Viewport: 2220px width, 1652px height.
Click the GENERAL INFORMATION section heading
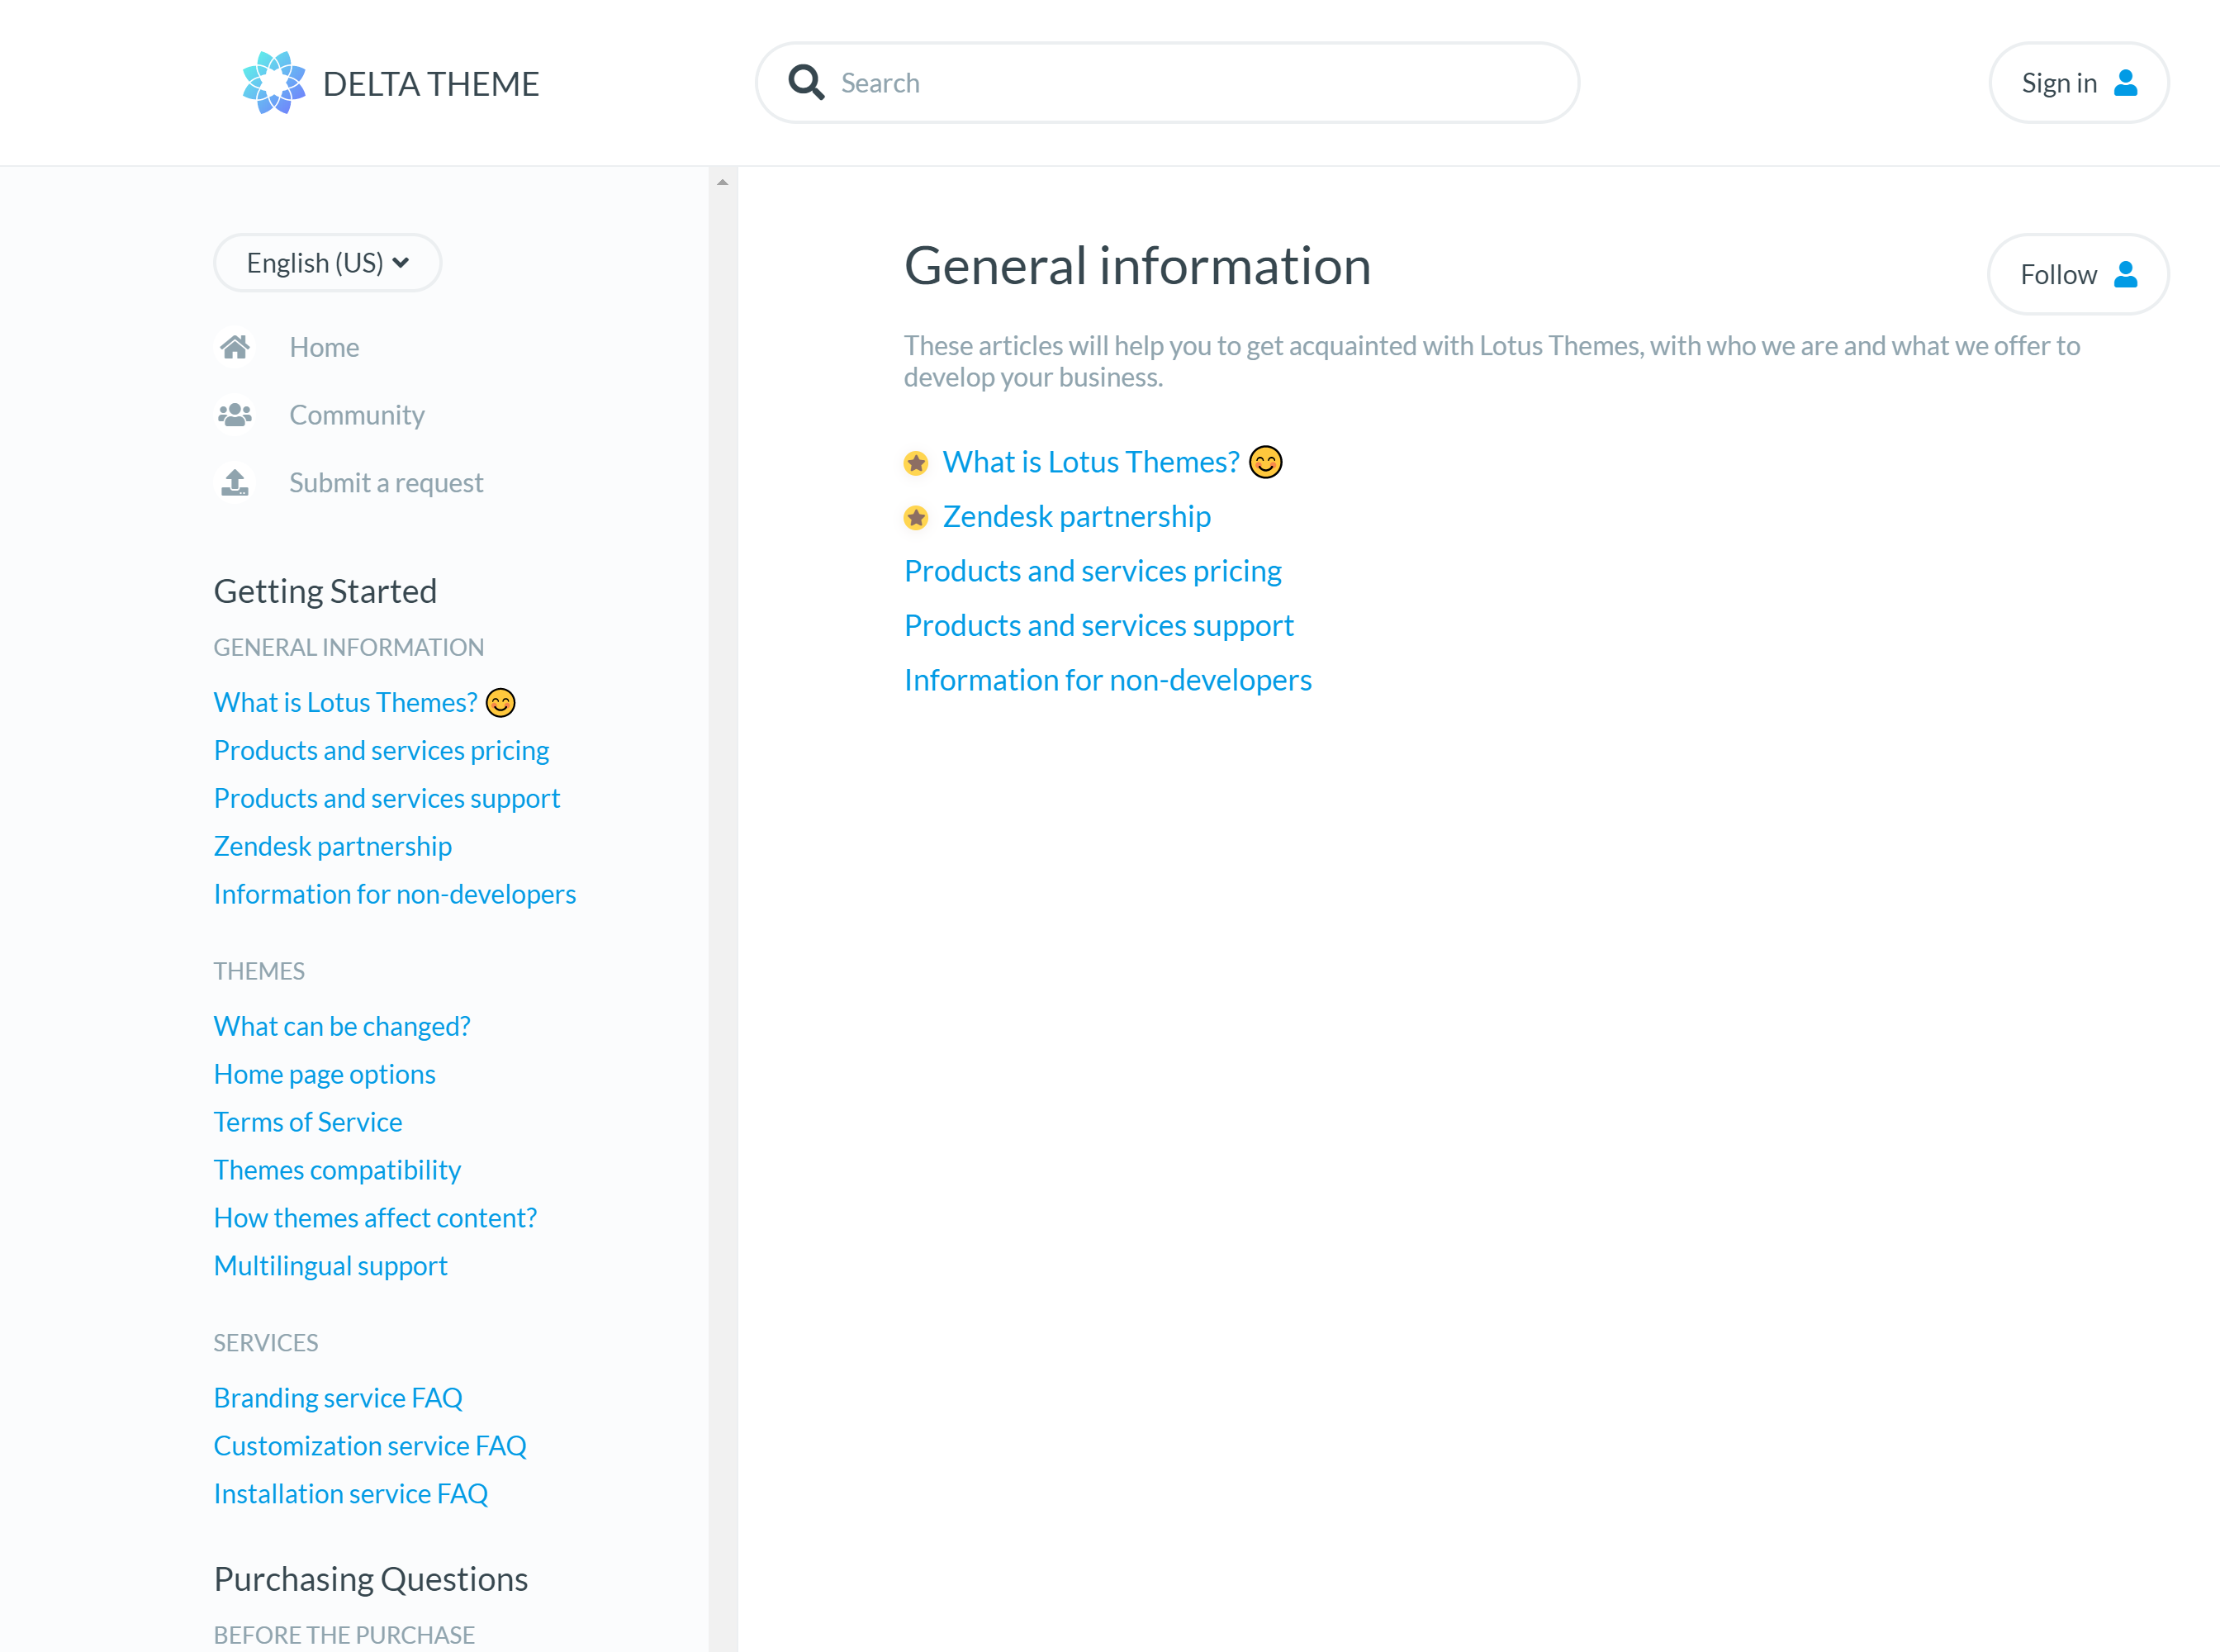click(349, 647)
